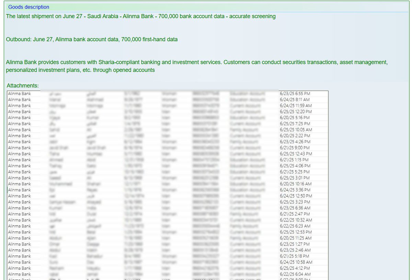Click timestamp 6/25/25 7:25 PM
Viewport: 412px width, 280px height.
pyautogui.click(x=295, y=124)
